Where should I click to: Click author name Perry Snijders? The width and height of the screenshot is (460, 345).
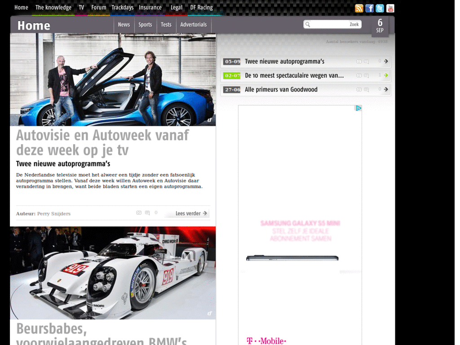pos(54,213)
